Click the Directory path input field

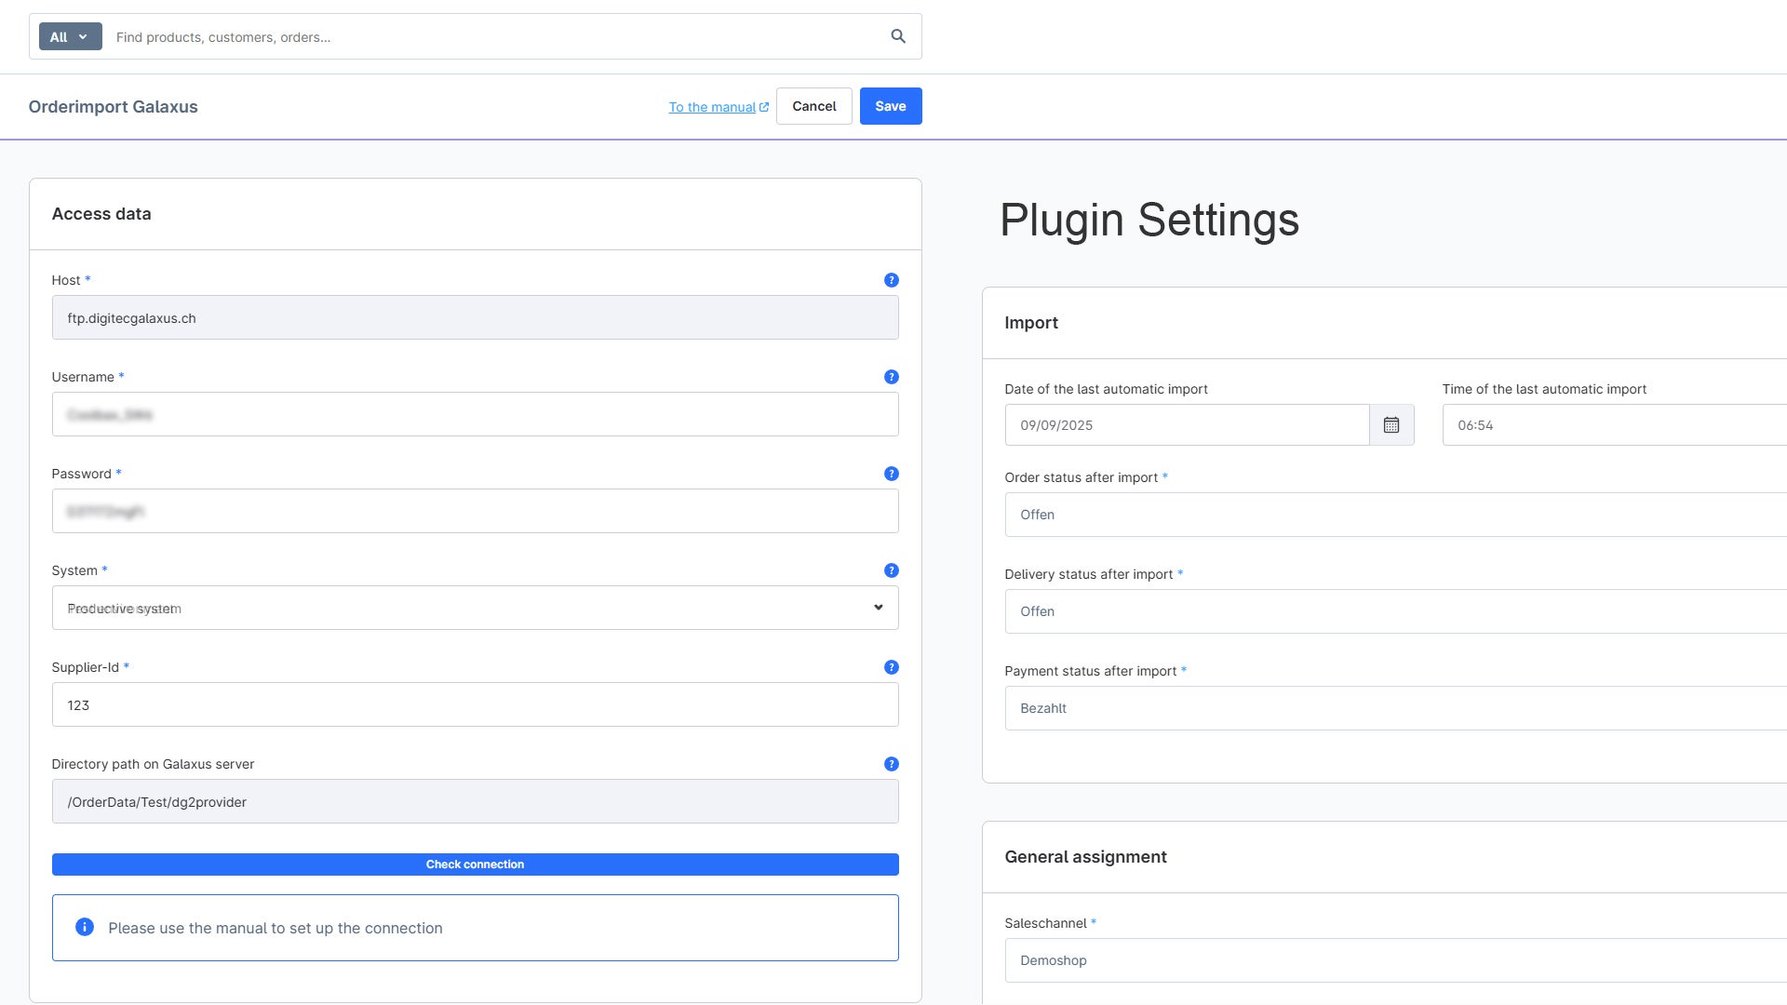pos(475,801)
